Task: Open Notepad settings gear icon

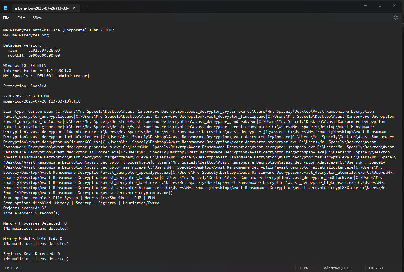Action: tap(395, 18)
